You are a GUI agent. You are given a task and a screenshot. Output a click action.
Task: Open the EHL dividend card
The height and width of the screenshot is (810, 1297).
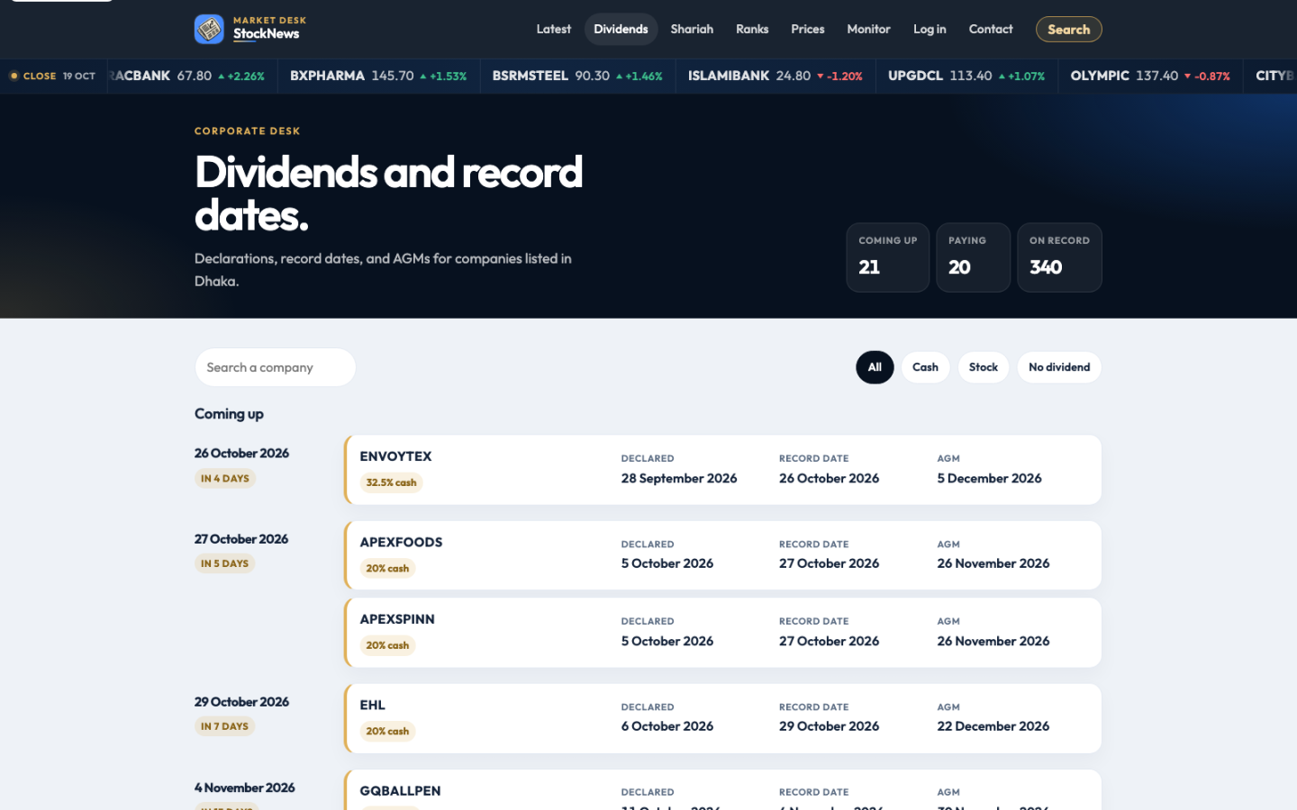(x=723, y=718)
